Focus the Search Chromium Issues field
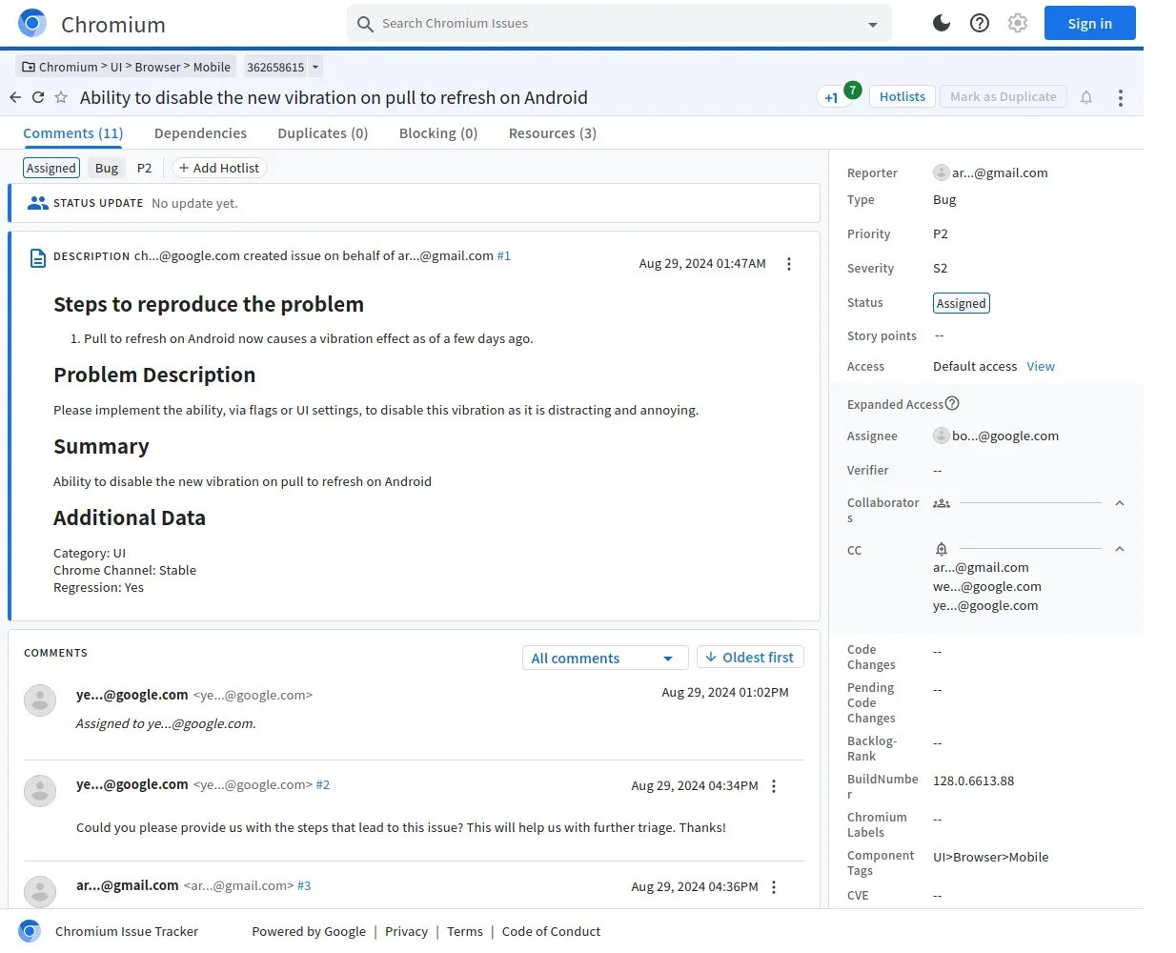 619,23
